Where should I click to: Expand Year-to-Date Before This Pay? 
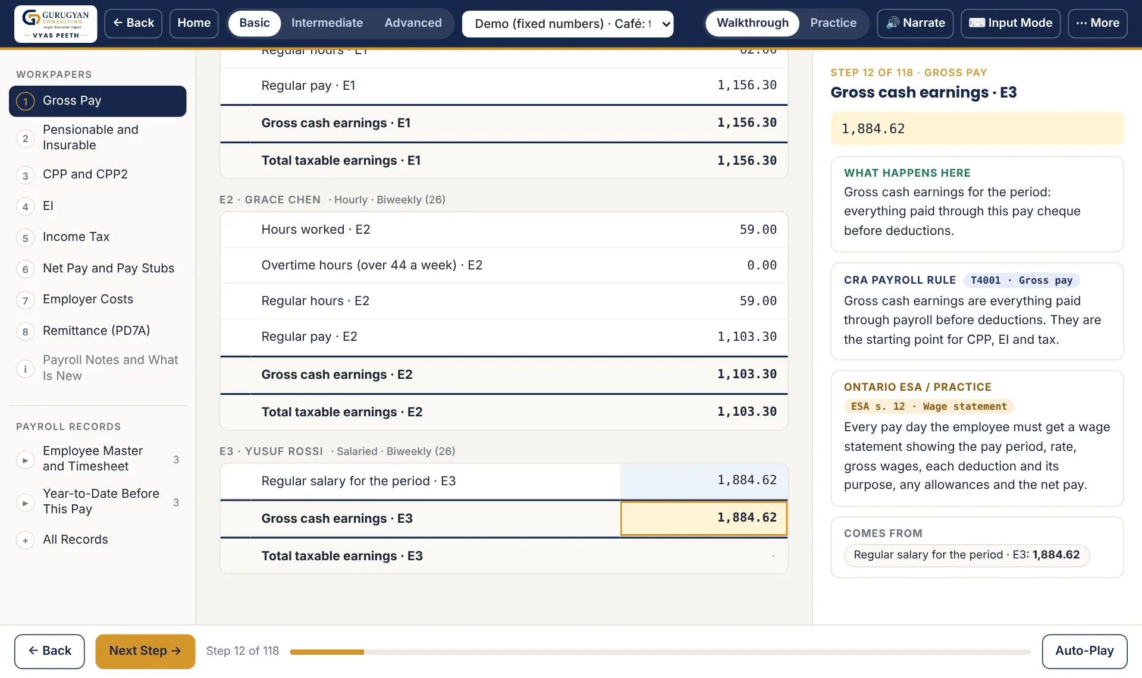pos(25,503)
